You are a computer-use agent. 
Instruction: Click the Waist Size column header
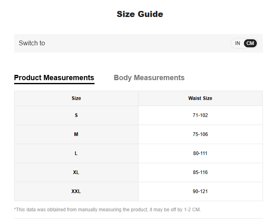[200, 98]
